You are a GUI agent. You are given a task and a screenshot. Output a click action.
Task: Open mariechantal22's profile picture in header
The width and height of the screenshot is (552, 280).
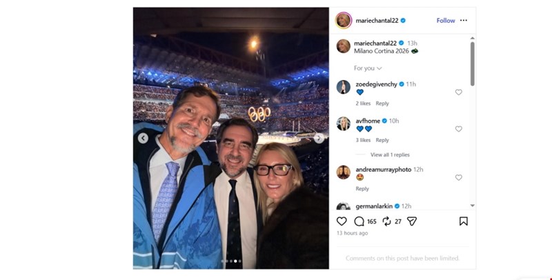point(343,21)
